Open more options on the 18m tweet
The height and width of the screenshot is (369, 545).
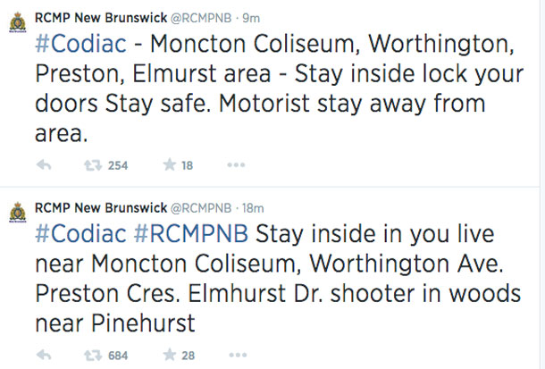[236, 356]
